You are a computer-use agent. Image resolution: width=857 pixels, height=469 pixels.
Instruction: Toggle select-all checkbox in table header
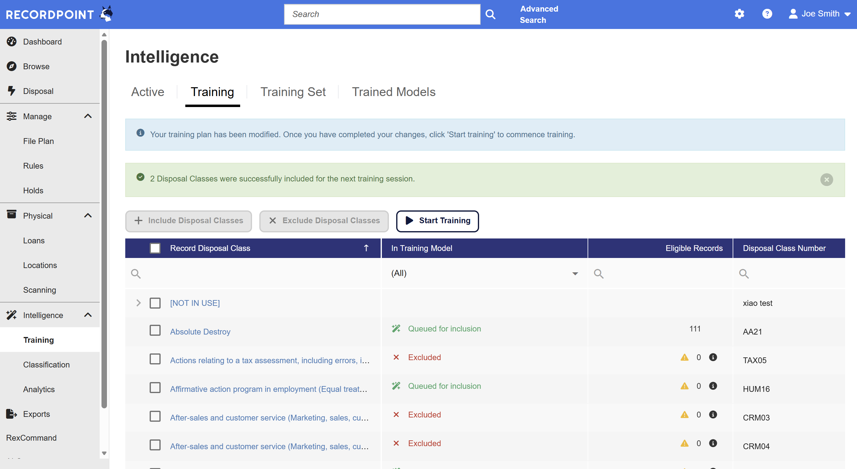[x=155, y=248]
